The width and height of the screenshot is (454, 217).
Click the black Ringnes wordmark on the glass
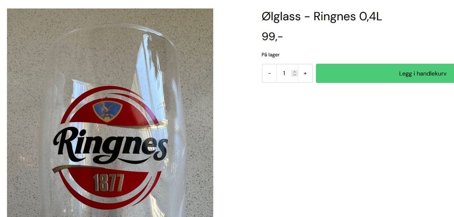[x=110, y=144]
